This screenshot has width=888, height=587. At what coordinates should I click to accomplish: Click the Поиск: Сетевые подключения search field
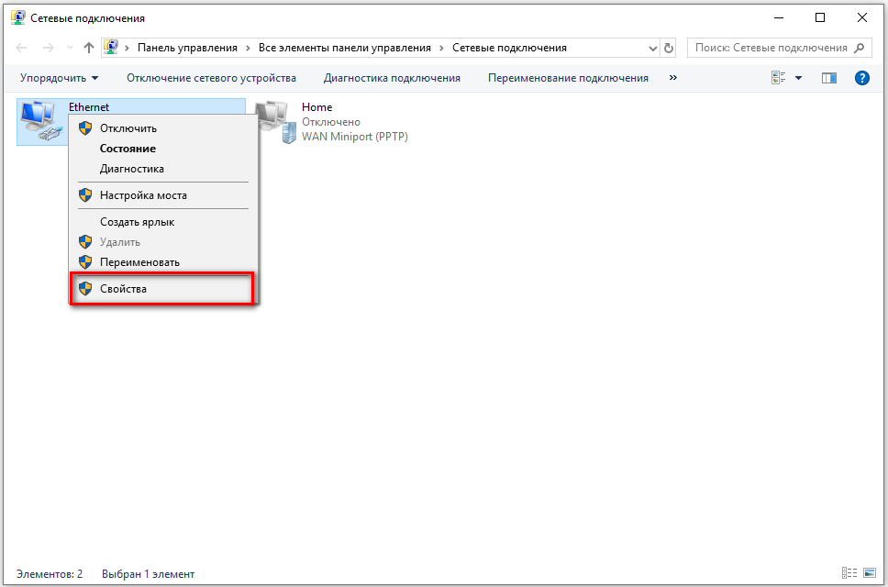[x=770, y=48]
